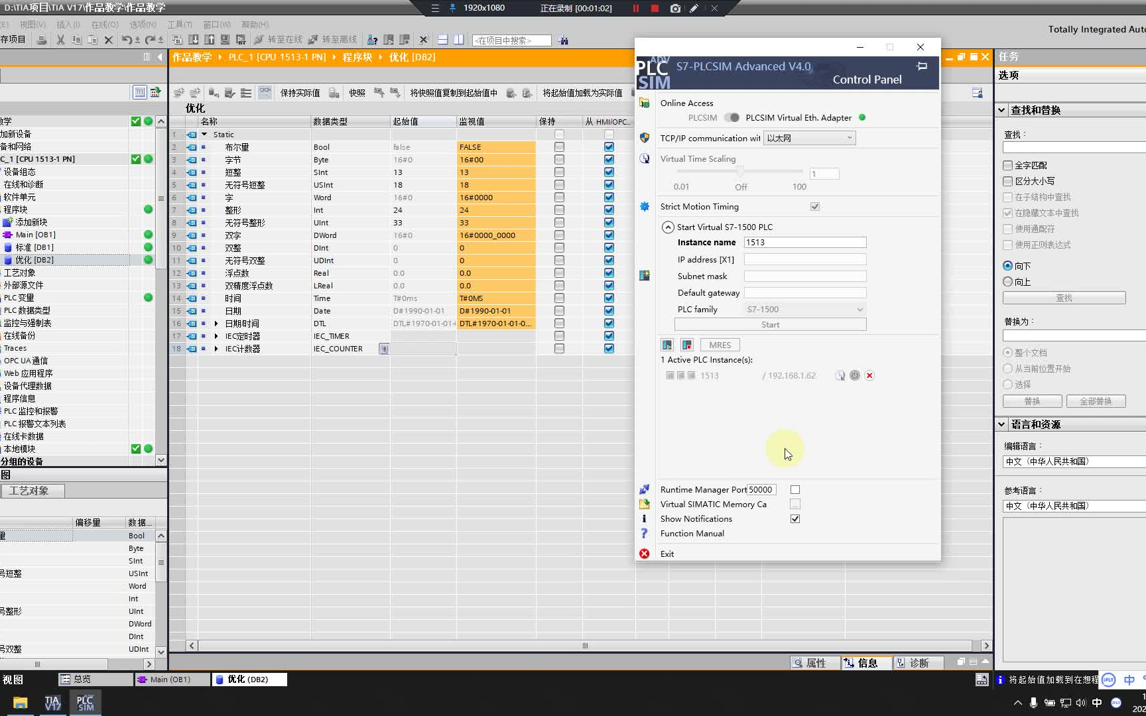This screenshot has width=1146, height=716.
Task: Click the delete X icon in toolbar
Action: [109, 40]
